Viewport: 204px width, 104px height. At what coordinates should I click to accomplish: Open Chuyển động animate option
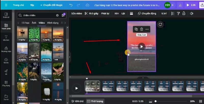147,13
